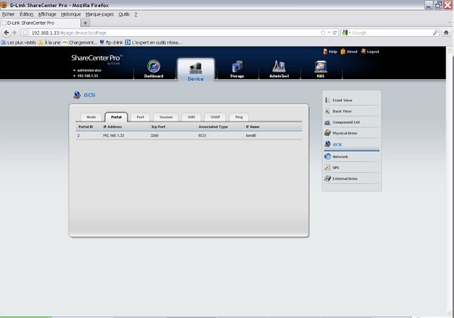Open the Marque-pages menu
This screenshot has width=454, height=318.
coord(99,14)
